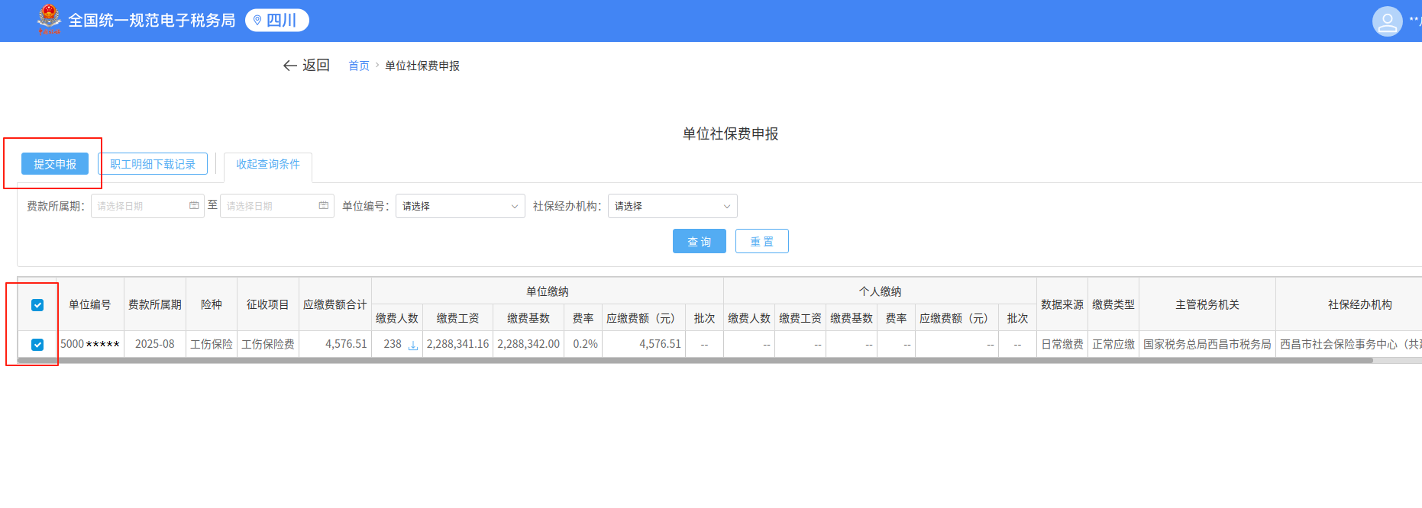Click the location pin Sichuan badge
1422x508 pixels.
point(276,21)
